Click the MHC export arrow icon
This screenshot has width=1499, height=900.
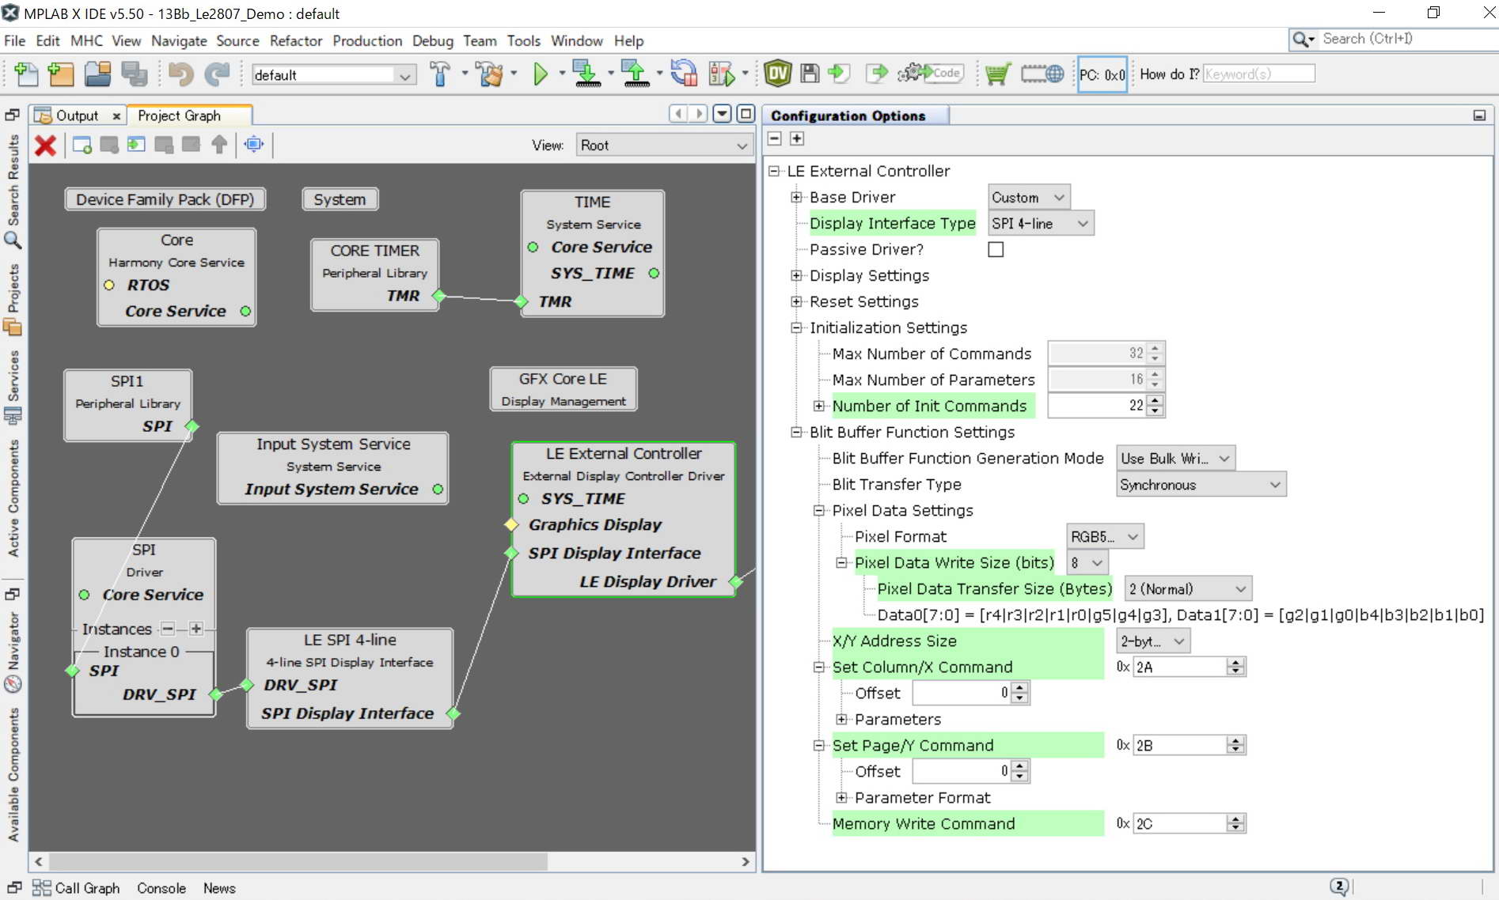(x=877, y=74)
